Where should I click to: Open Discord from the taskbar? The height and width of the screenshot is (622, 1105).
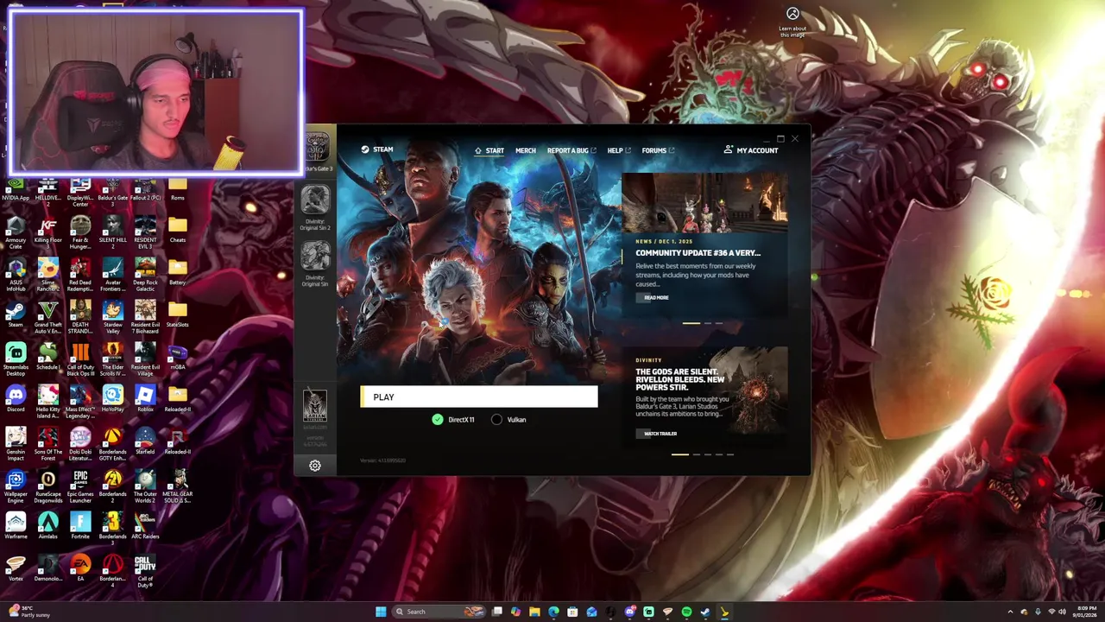click(629, 612)
